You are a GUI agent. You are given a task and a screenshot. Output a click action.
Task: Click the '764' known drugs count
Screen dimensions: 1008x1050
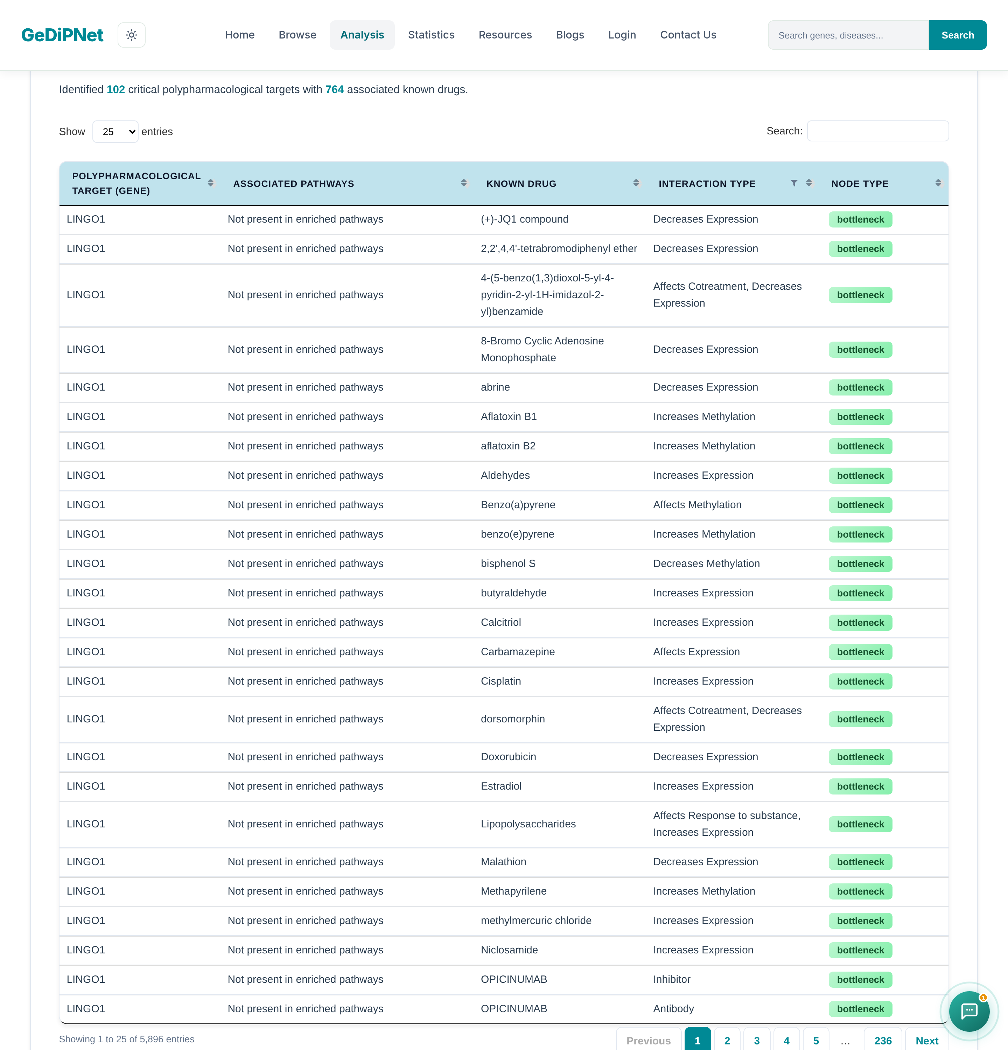pos(334,90)
